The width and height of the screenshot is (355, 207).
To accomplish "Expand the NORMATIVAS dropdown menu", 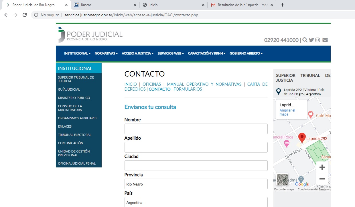I will [x=106, y=53].
